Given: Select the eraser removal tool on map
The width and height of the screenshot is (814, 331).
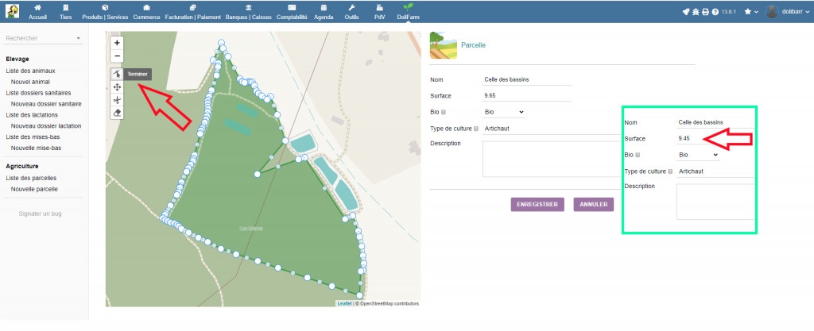Looking at the screenshot, I should pyautogui.click(x=118, y=113).
